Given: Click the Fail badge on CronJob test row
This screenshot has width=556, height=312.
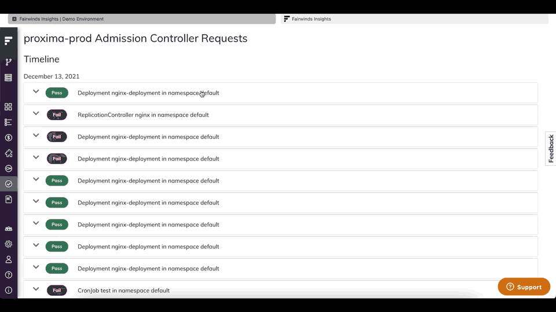Looking at the screenshot, I should click(57, 291).
